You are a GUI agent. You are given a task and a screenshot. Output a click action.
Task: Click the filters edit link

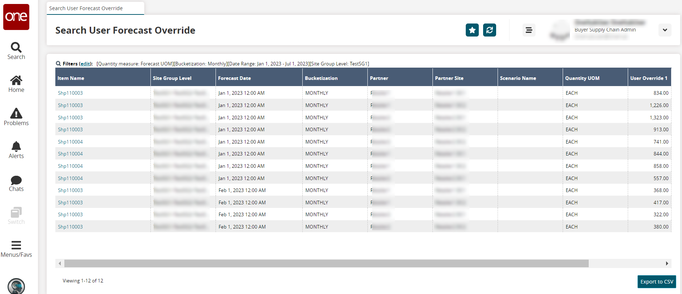pos(85,64)
